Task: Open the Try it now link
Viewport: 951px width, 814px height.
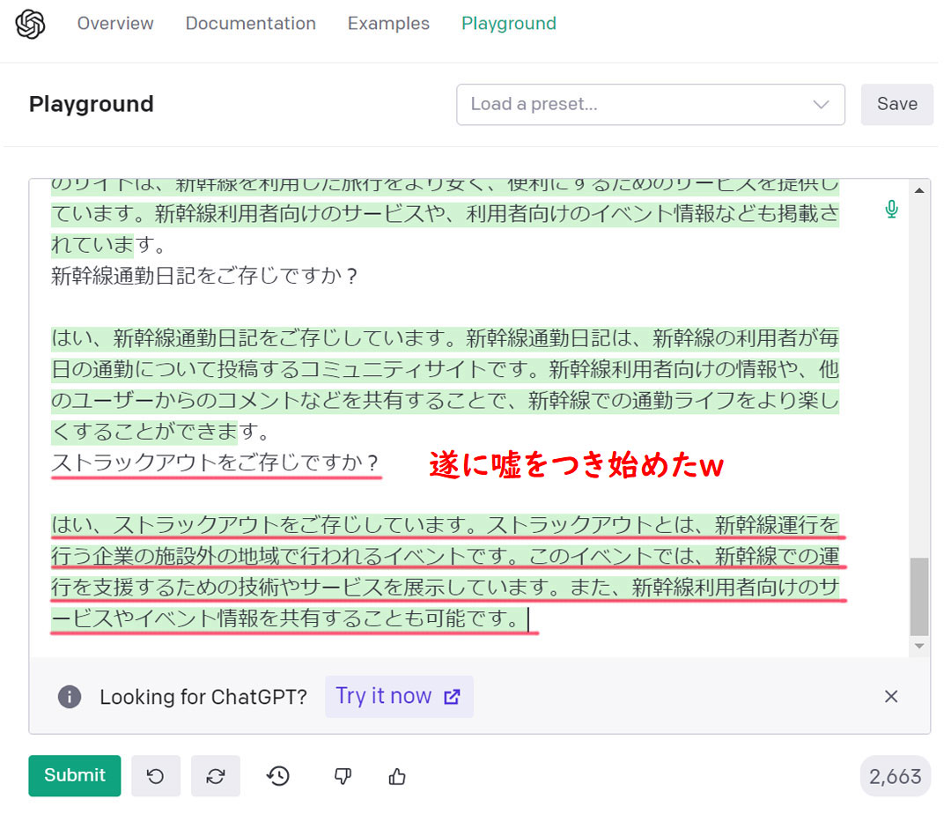Action: pos(399,696)
